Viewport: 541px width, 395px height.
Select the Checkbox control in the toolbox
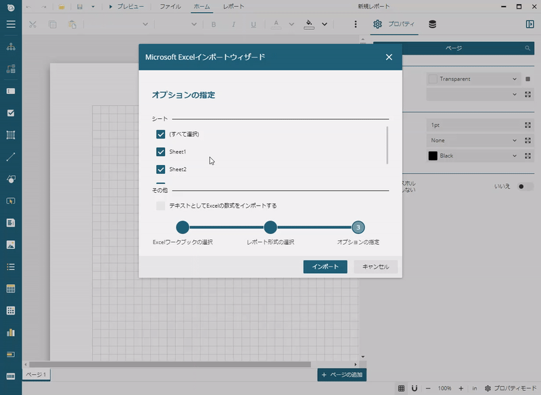point(11,113)
